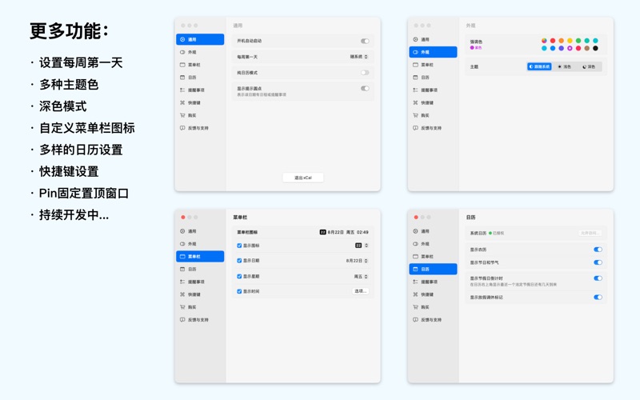The image size is (640, 400).
Task: Pick the black accent color swatch
Action: 595,48
